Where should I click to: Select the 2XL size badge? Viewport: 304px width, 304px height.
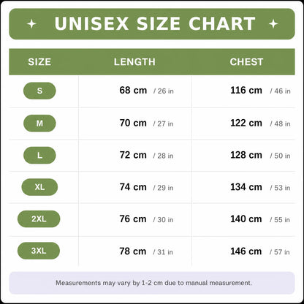click(x=39, y=218)
